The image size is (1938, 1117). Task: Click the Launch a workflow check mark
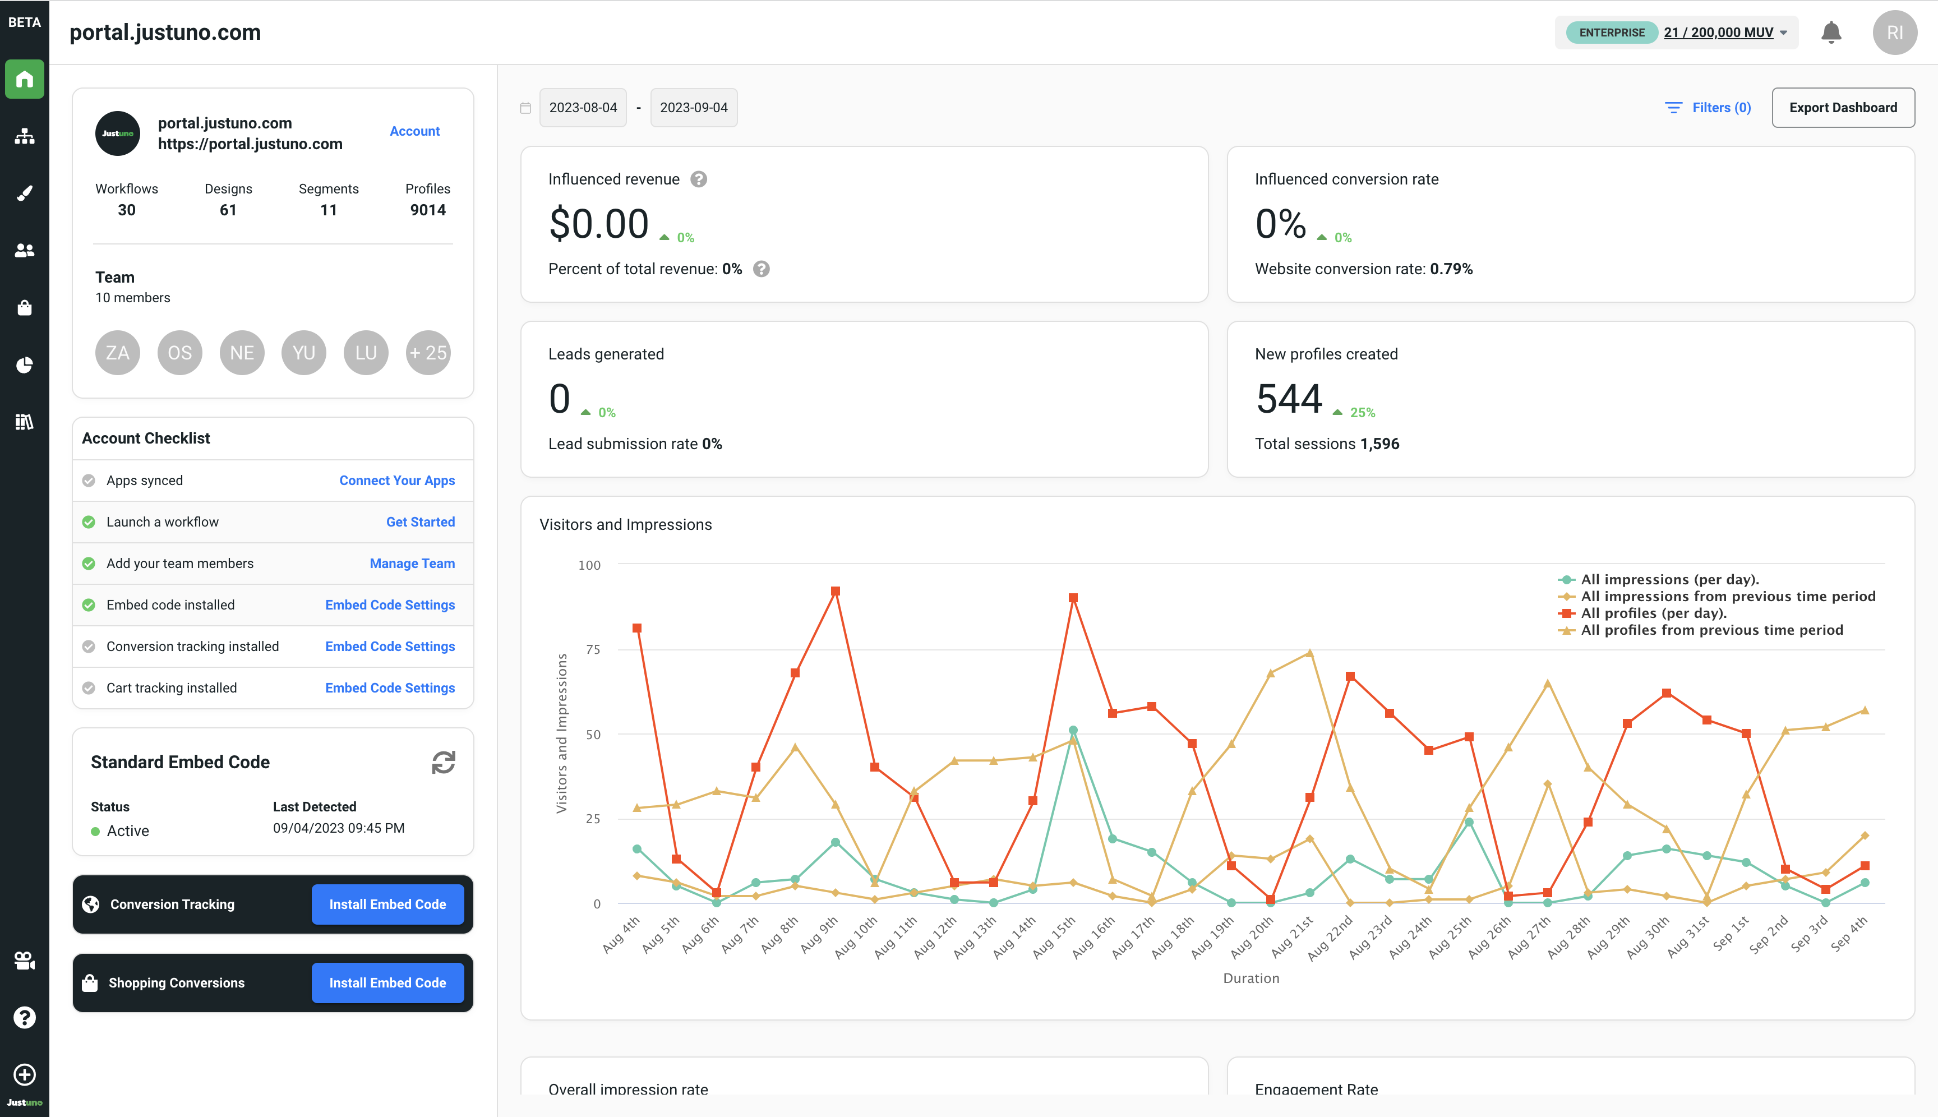89,521
